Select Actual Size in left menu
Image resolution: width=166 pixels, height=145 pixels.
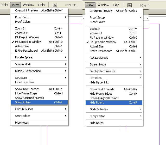point(39,46)
